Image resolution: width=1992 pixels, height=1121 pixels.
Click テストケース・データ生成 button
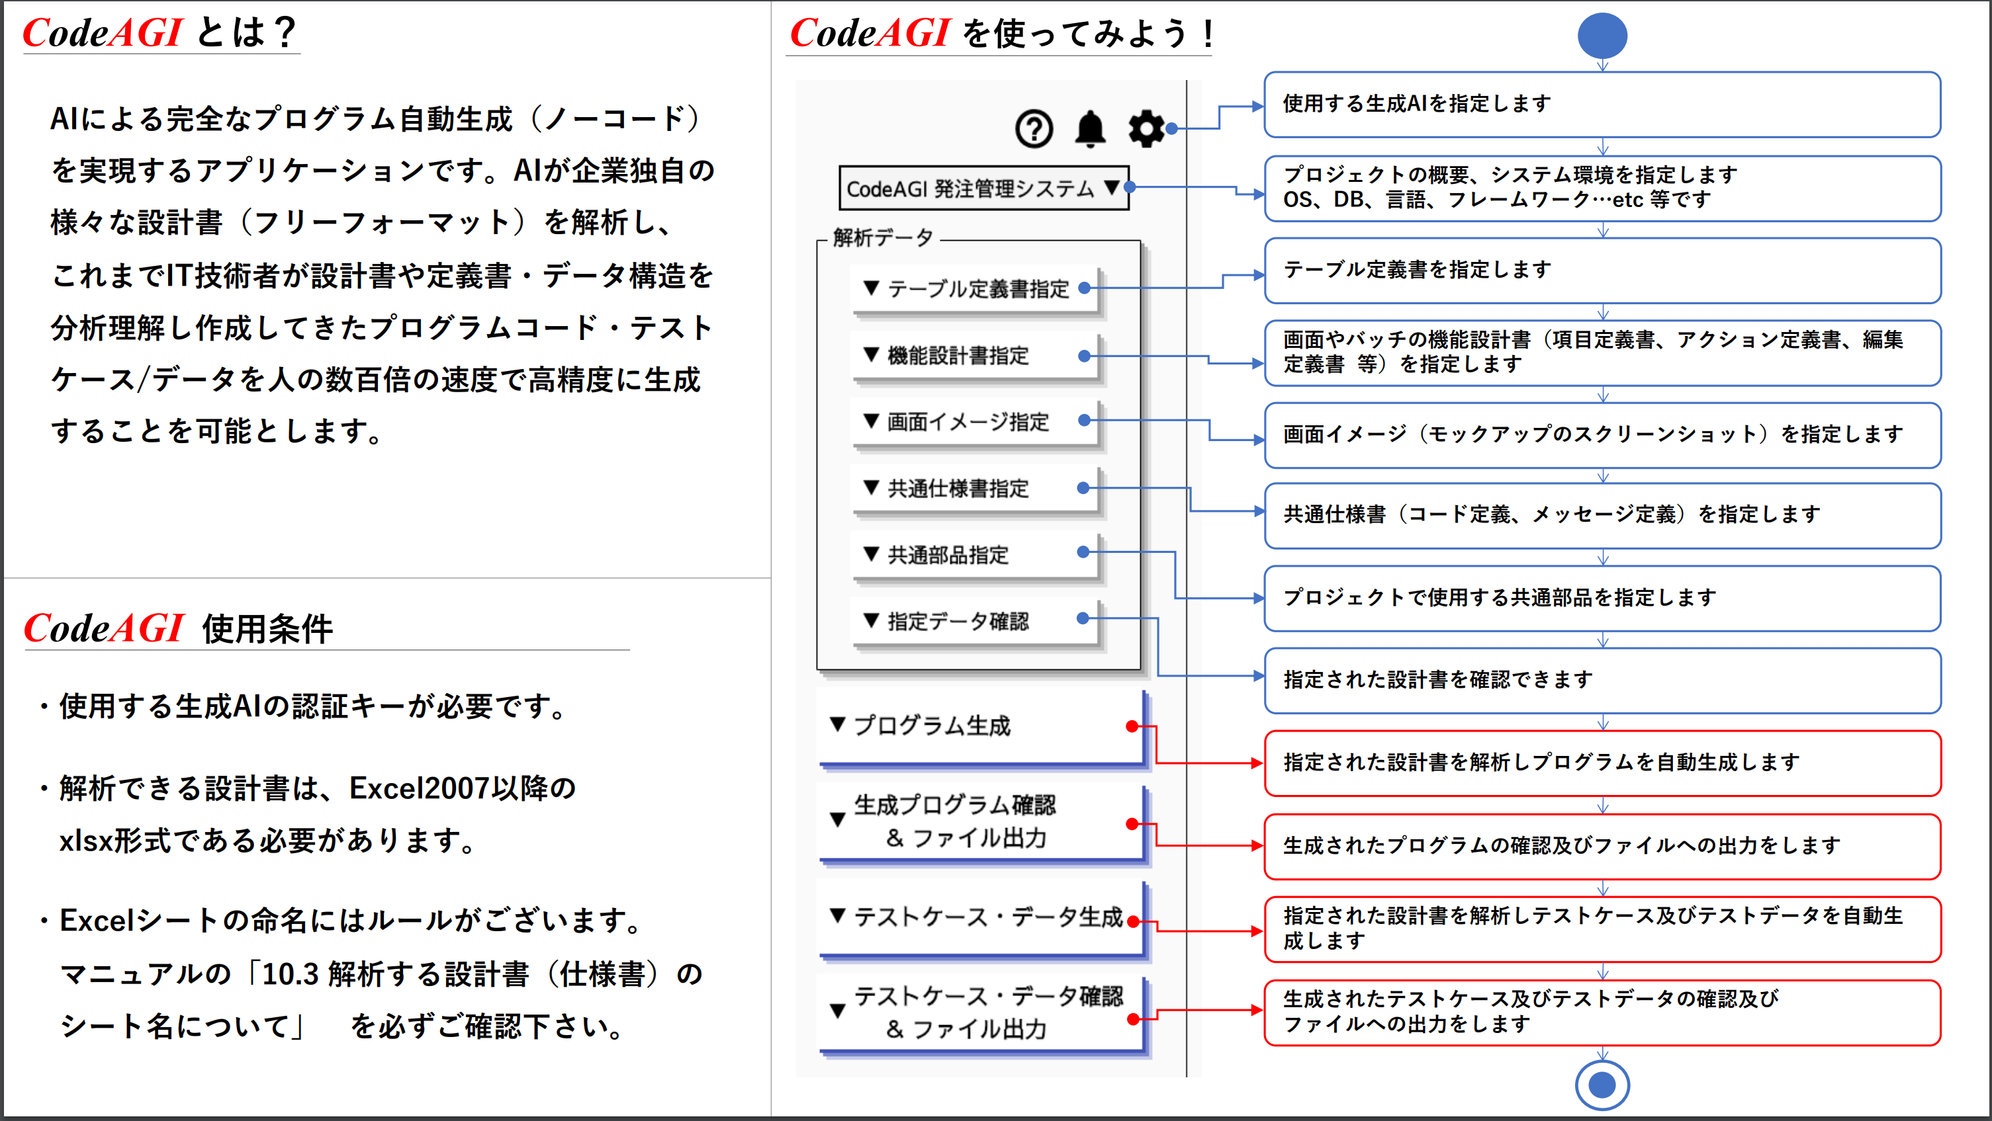coord(981,918)
